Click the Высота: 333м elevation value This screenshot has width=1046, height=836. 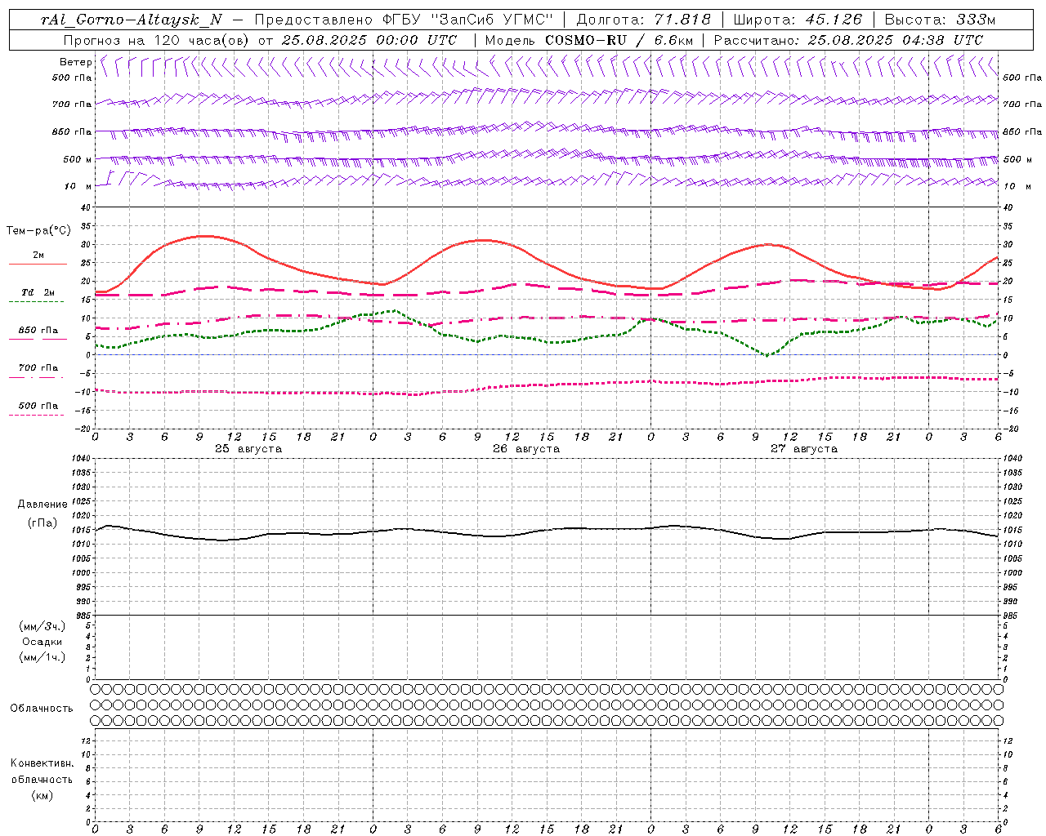(x=941, y=20)
